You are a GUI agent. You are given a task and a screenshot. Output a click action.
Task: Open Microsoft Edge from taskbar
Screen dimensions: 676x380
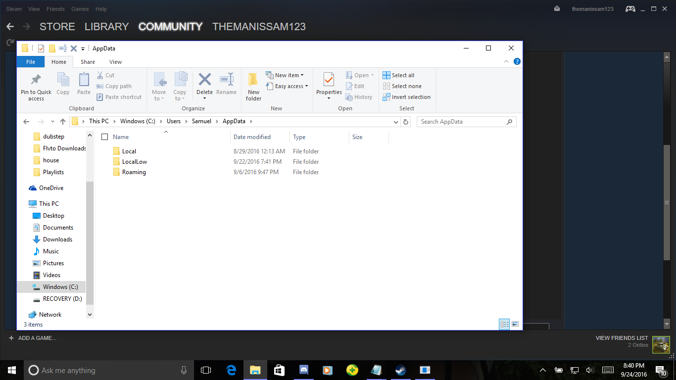(x=231, y=370)
